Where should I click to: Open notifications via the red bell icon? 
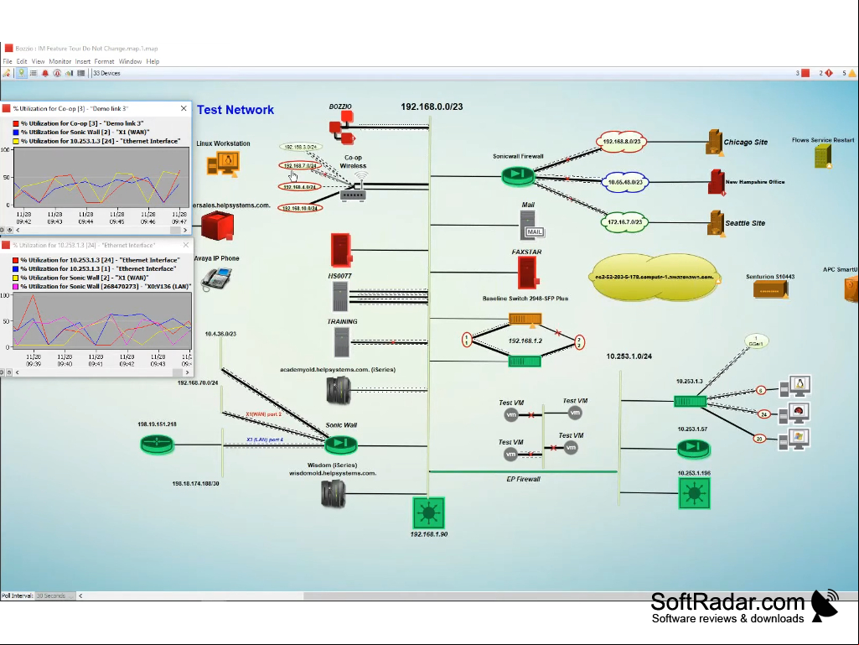(x=45, y=73)
